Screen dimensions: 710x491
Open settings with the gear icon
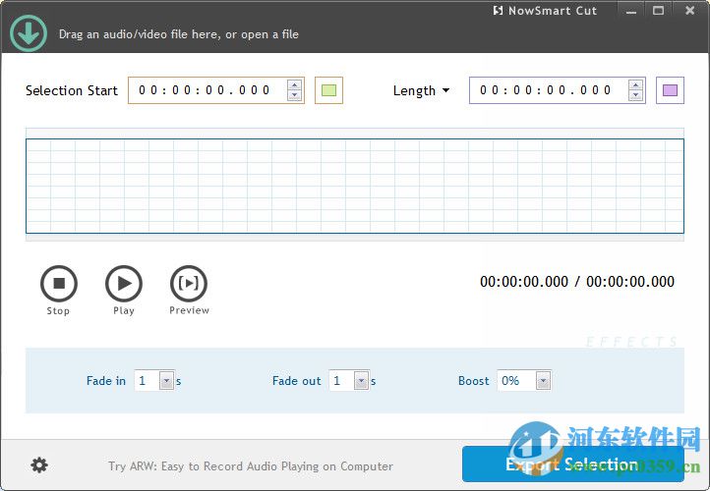(x=39, y=464)
